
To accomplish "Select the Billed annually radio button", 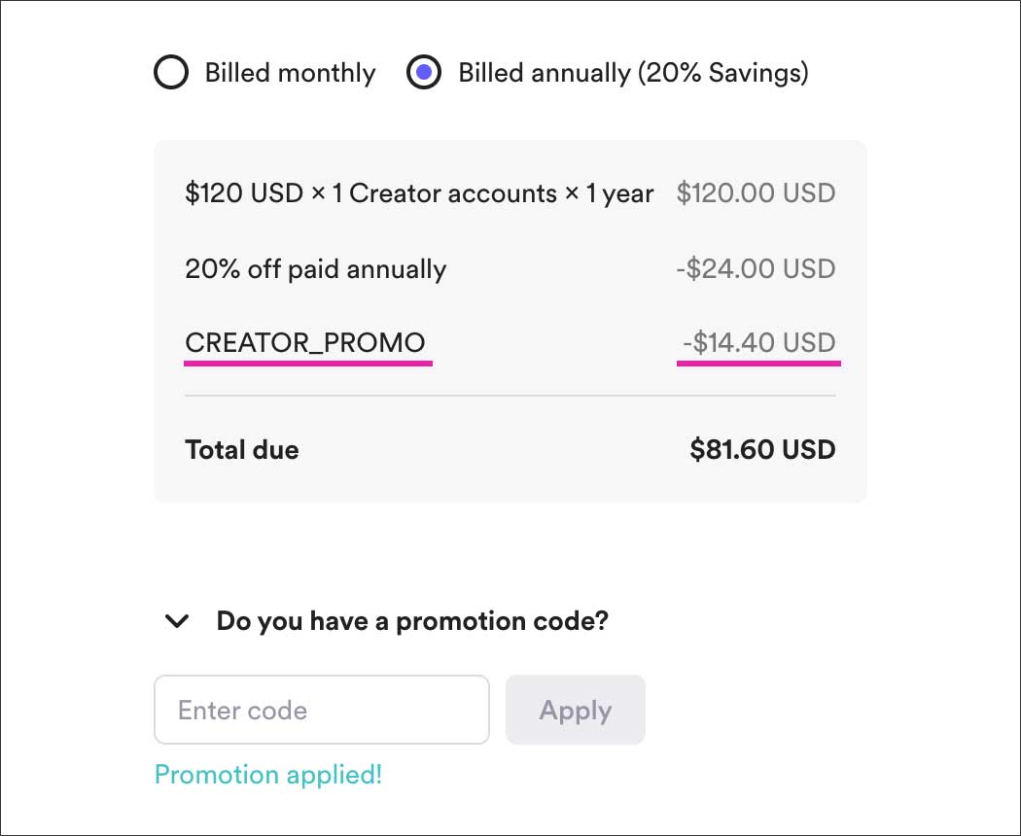I will pos(424,73).
